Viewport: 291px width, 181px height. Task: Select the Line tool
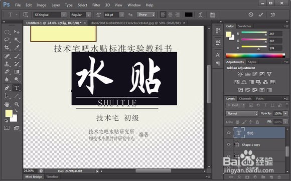point(17,96)
